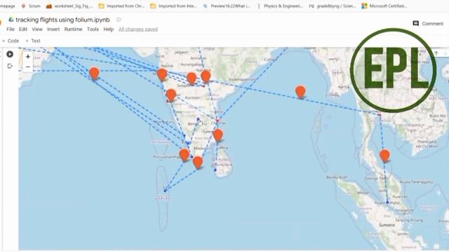The height and width of the screenshot is (252, 449).
Task: Open the Microsoft Certified bookmark
Action: click(x=384, y=6)
